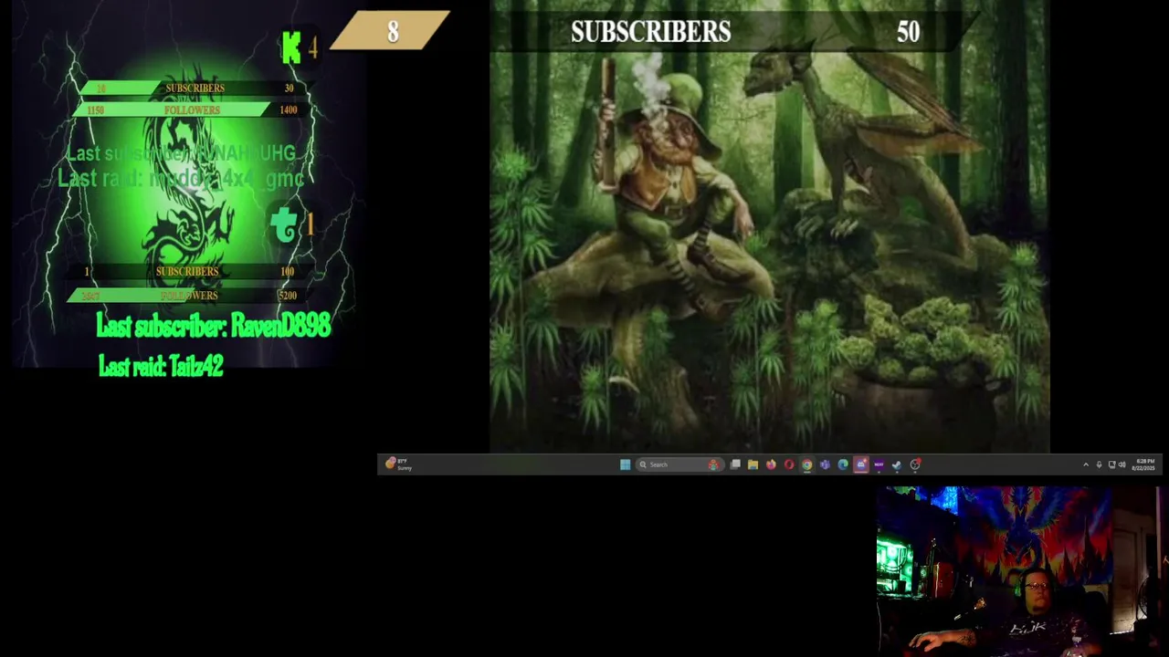Open Steam from the taskbar
This screenshot has width=1169, height=657.
coord(897,464)
